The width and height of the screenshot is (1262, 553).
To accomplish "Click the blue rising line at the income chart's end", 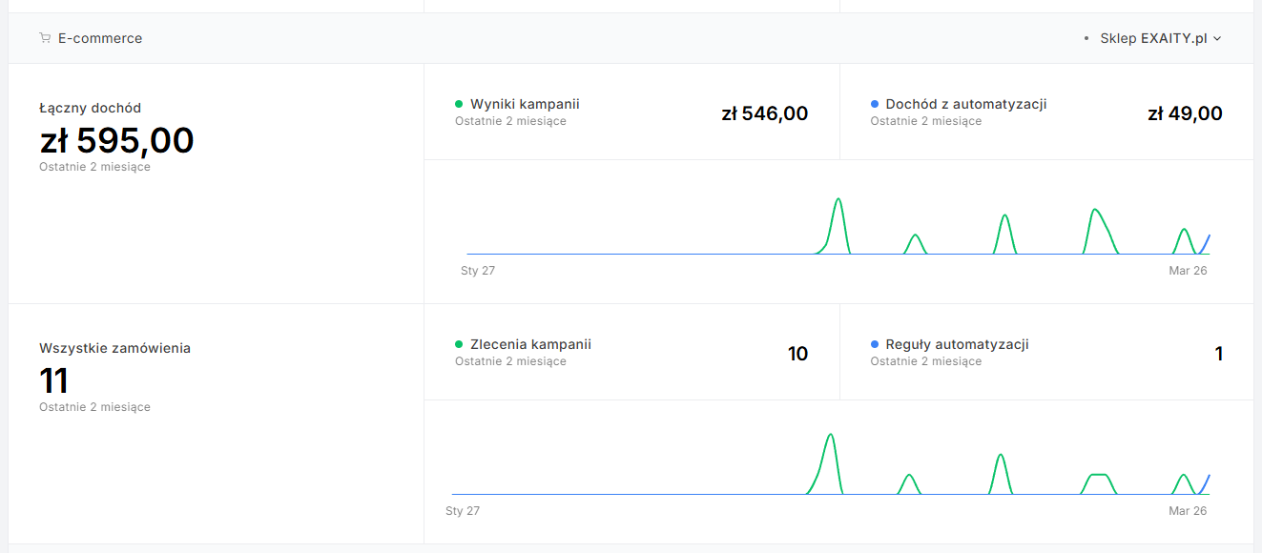I will (x=1206, y=243).
